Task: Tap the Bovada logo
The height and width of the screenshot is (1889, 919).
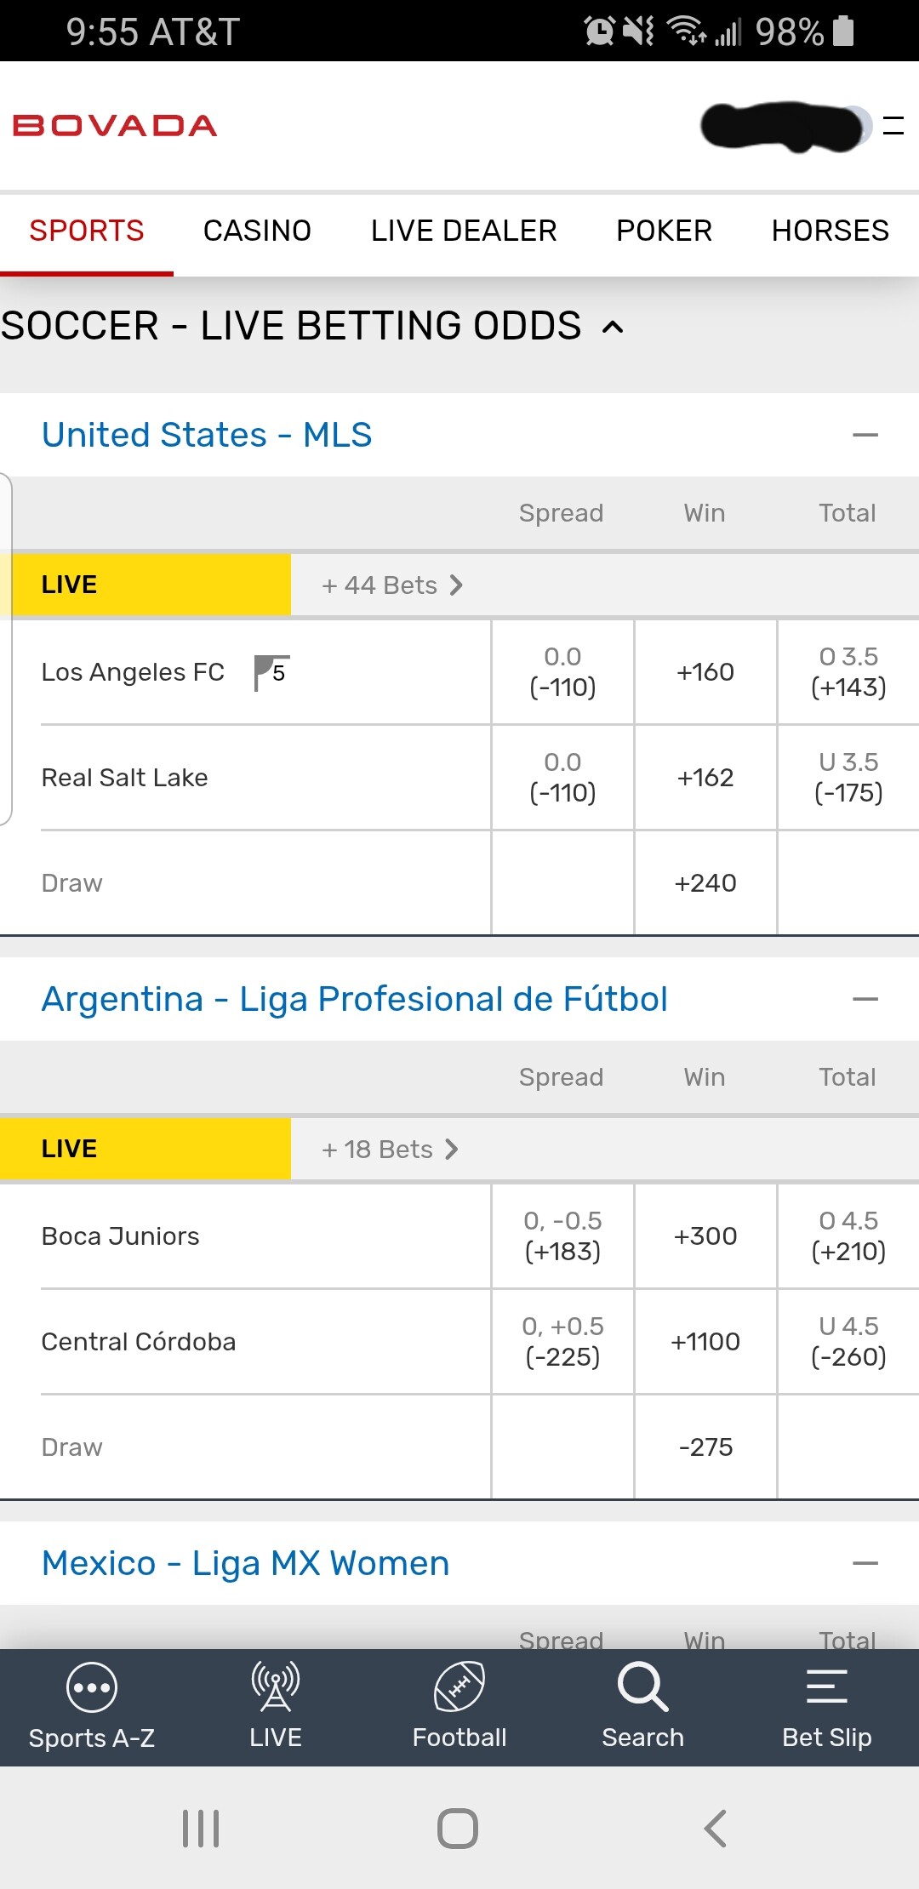Action: tap(115, 126)
